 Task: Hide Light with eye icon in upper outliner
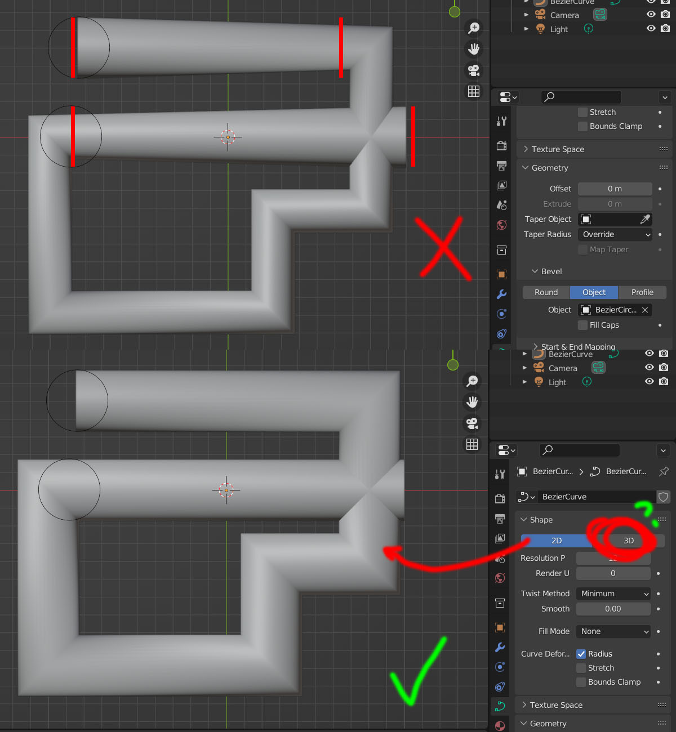coord(651,28)
